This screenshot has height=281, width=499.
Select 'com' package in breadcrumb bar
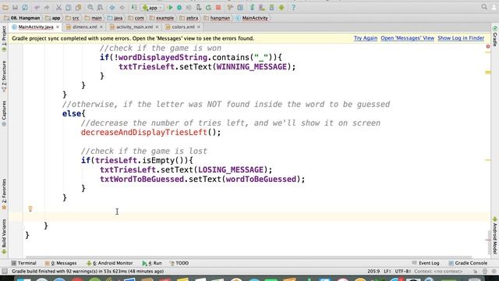click(x=136, y=18)
